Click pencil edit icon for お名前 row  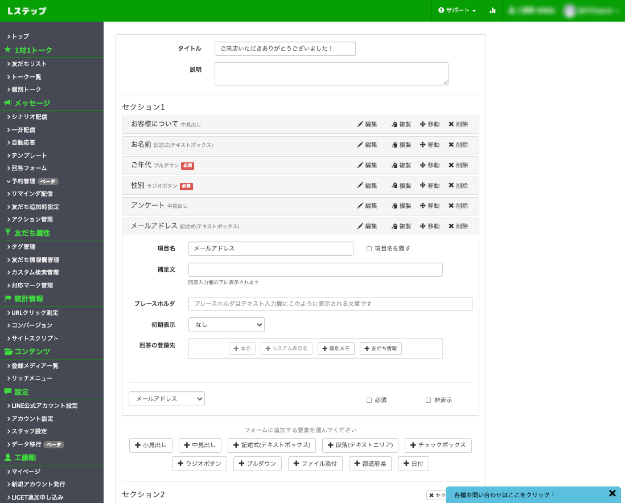click(360, 145)
